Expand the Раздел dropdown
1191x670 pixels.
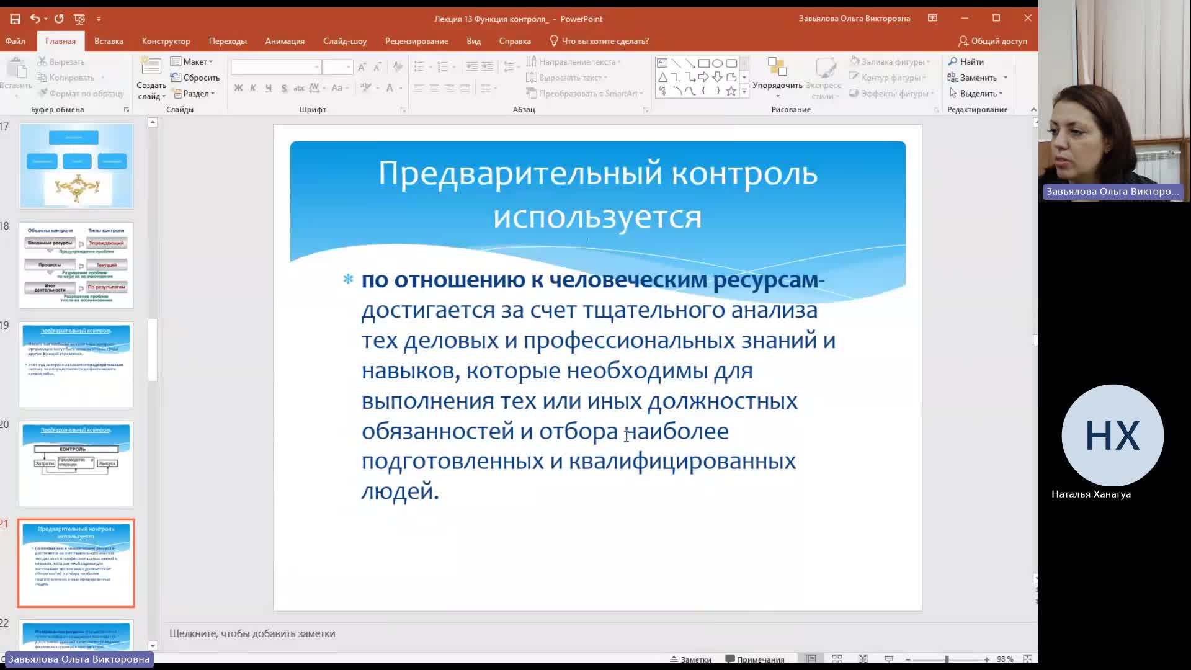(x=193, y=94)
